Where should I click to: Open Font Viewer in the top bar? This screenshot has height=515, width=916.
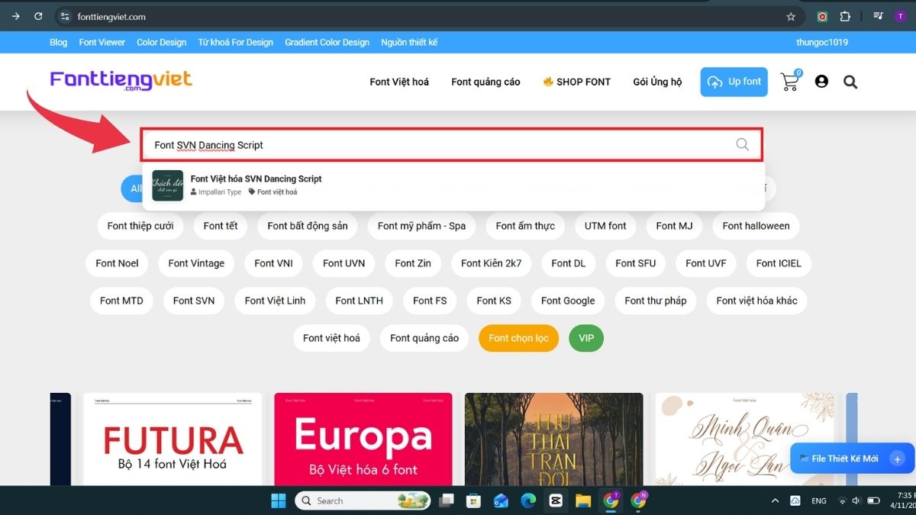point(102,43)
